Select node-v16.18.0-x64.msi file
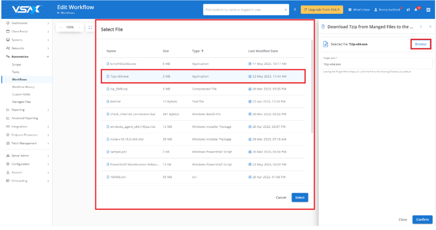This screenshot has width=436, height=230. (x=203, y=139)
